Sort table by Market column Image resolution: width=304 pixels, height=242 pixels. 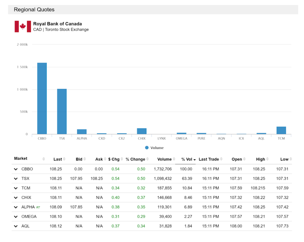21,159
